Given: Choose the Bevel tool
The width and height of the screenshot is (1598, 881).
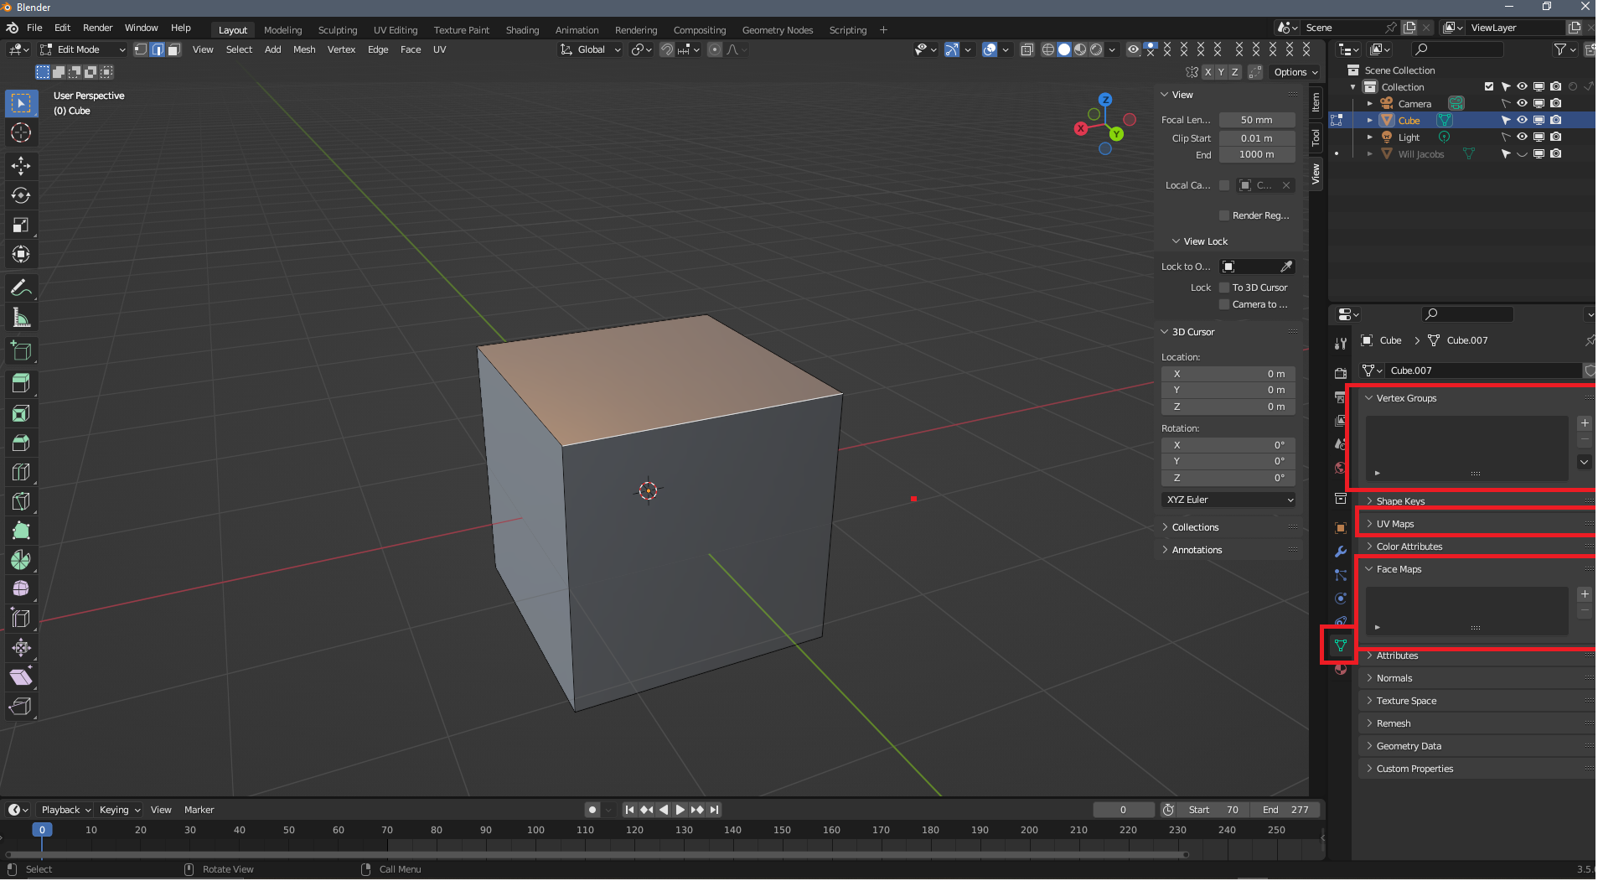Looking at the screenshot, I should click(21, 442).
